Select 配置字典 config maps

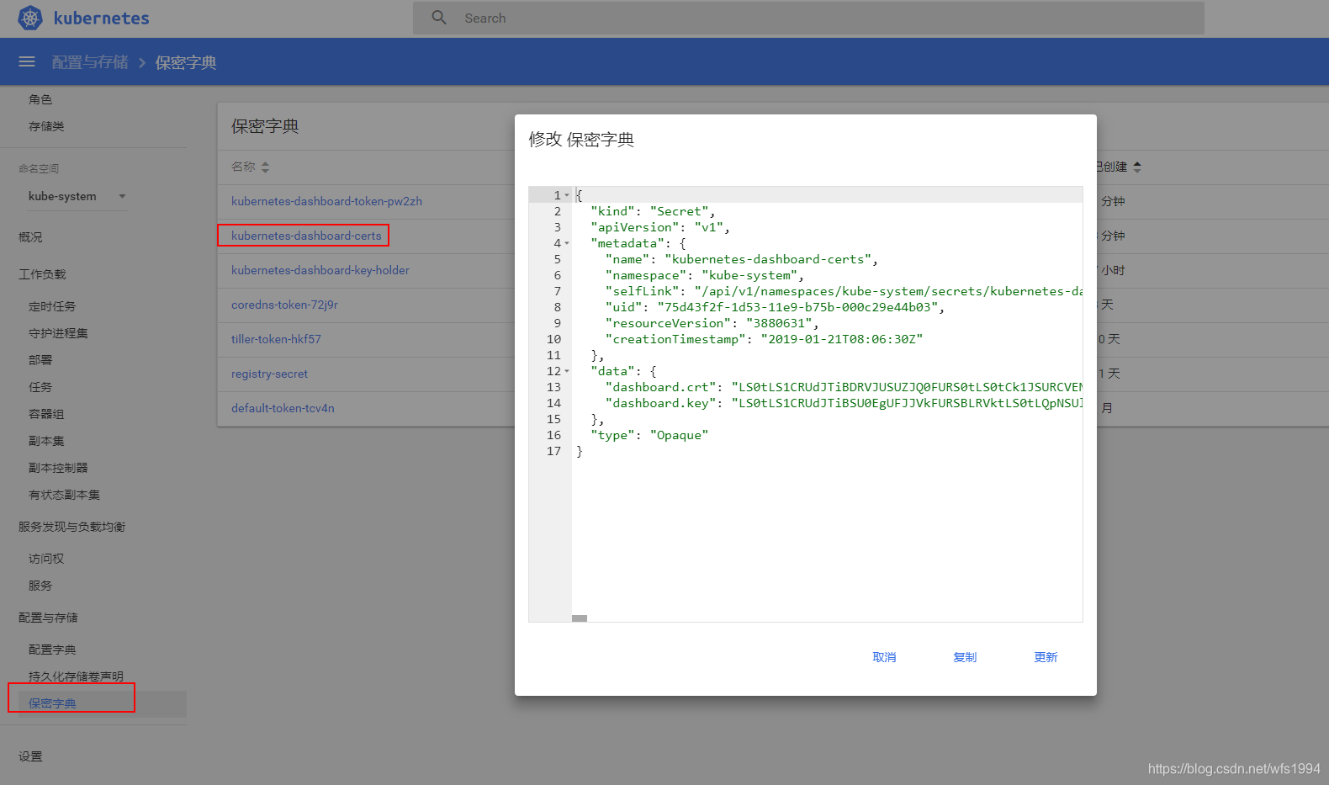(x=52, y=650)
